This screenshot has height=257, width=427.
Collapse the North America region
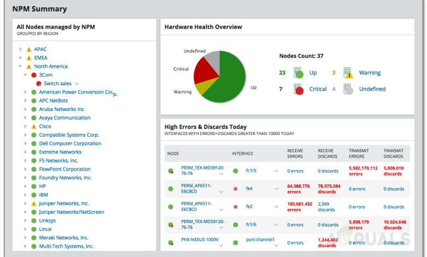[20, 66]
